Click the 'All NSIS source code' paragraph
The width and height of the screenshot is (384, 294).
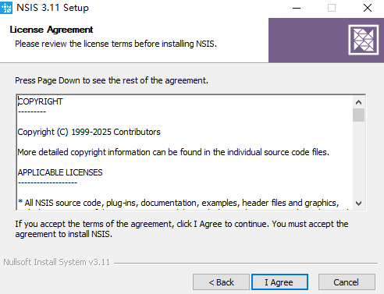click(179, 203)
